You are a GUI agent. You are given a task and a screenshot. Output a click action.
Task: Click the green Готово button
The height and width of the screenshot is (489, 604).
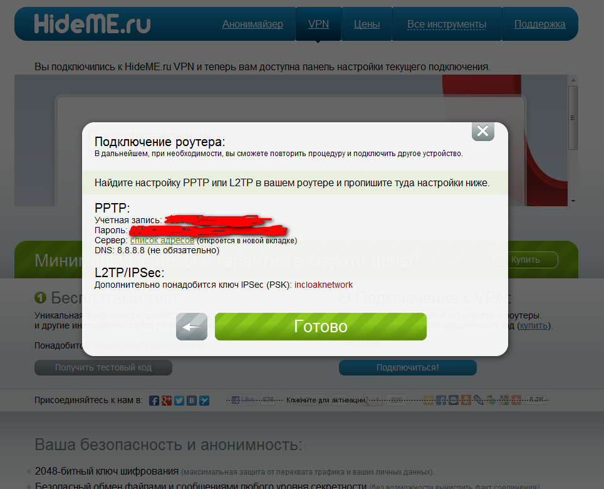[x=321, y=327]
